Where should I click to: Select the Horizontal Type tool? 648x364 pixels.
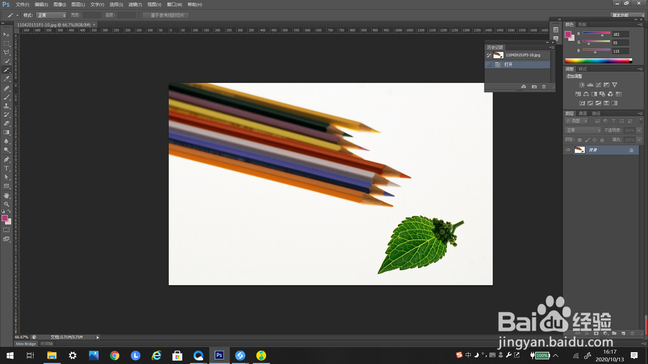pos(6,168)
